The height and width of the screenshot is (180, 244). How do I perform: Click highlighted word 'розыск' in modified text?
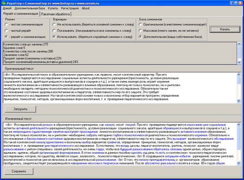click(x=48, y=125)
